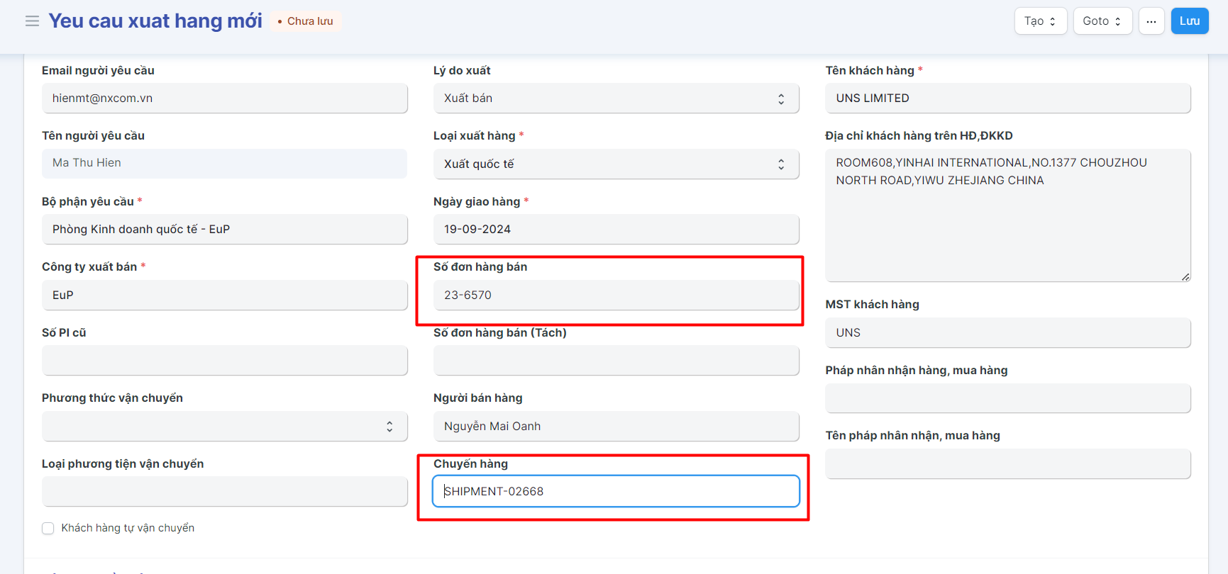This screenshot has width=1228, height=574.
Task: Click the Chưa lưu status indicator
Action: [x=306, y=21]
